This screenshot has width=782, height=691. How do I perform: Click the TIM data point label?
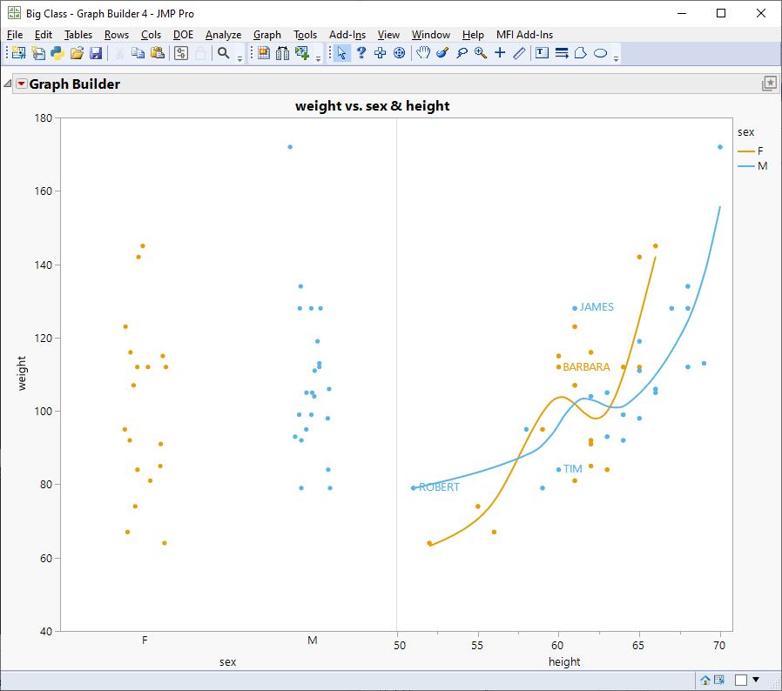(572, 468)
